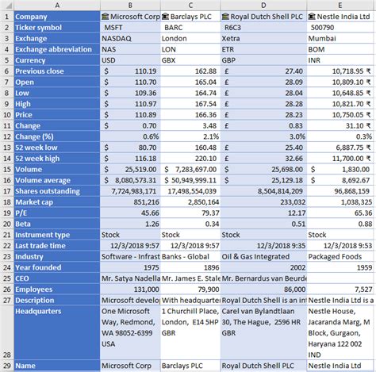Select the cell containing 'R6C3'
Screen dimensions: 376x372
(263, 28)
